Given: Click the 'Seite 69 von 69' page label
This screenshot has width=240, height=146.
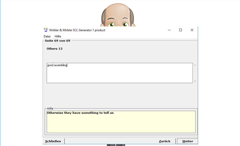Looking at the screenshot, I should pos(57,41).
